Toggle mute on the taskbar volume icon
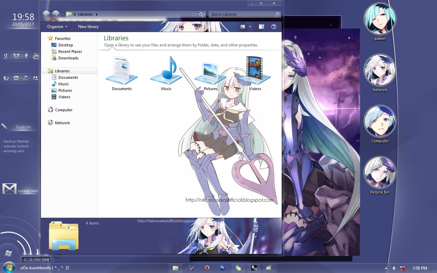The image size is (437, 273). pos(394,268)
